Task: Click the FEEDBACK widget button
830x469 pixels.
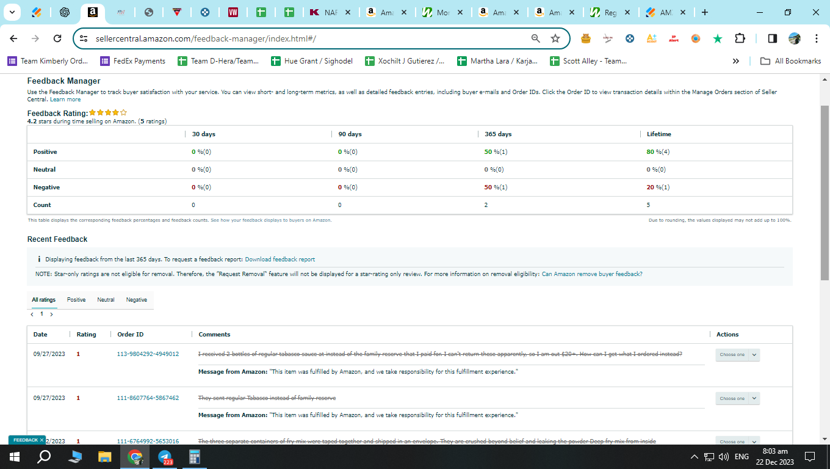Action: coord(25,440)
